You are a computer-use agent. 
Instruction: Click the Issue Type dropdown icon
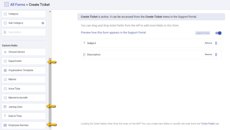click(x=5, y=89)
